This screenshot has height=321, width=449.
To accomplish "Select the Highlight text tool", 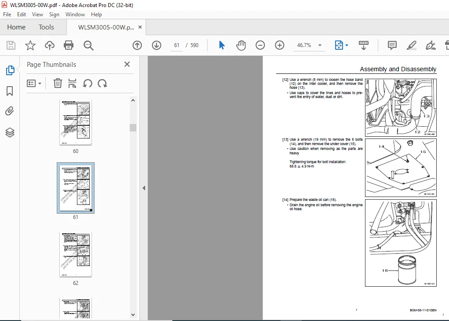I will point(412,45).
